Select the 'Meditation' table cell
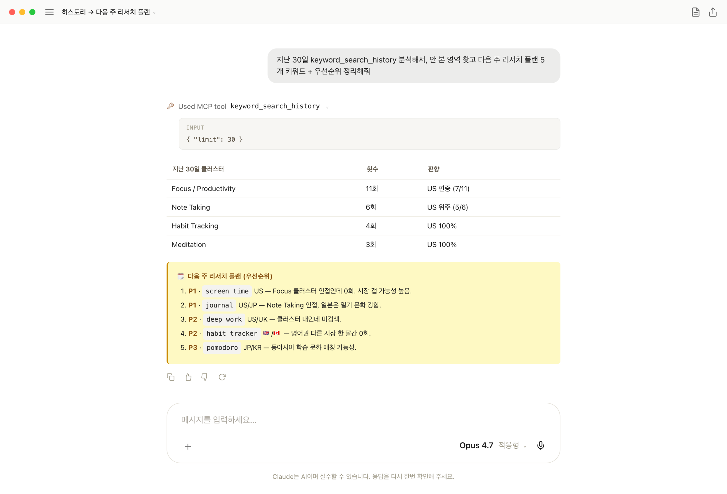This screenshot has width=727, height=494. [x=189, y=245]
